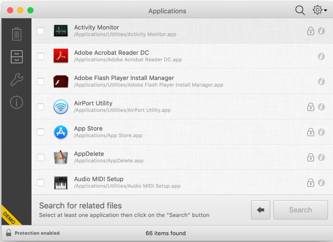Click the Protection enabled padlock
The width and height of the screenshot is (333, 242).
click(x=9, y=233)
